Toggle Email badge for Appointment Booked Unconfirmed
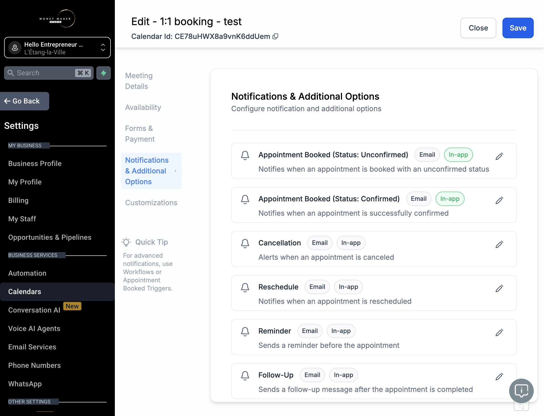Screen dimensions: 544x416 tap(427, 155)
